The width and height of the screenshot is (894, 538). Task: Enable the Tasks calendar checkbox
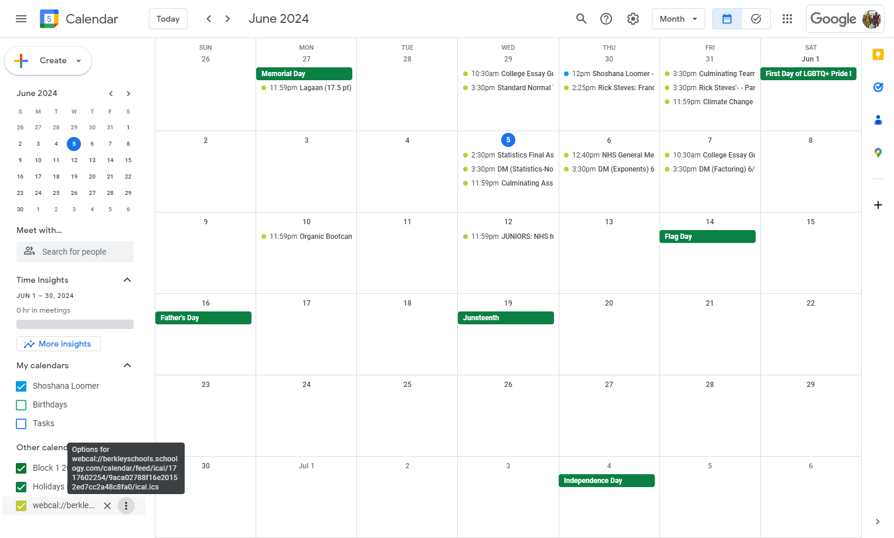click(21, 424)
